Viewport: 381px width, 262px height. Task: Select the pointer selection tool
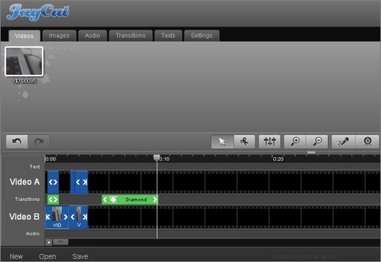click(x=222, y=141)
